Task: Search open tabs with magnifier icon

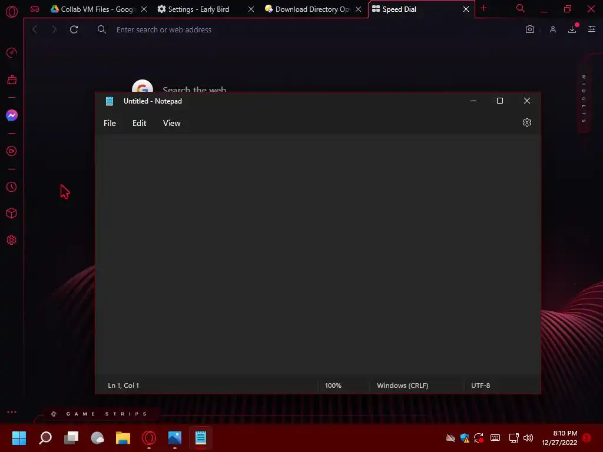Action: (521, 8)
